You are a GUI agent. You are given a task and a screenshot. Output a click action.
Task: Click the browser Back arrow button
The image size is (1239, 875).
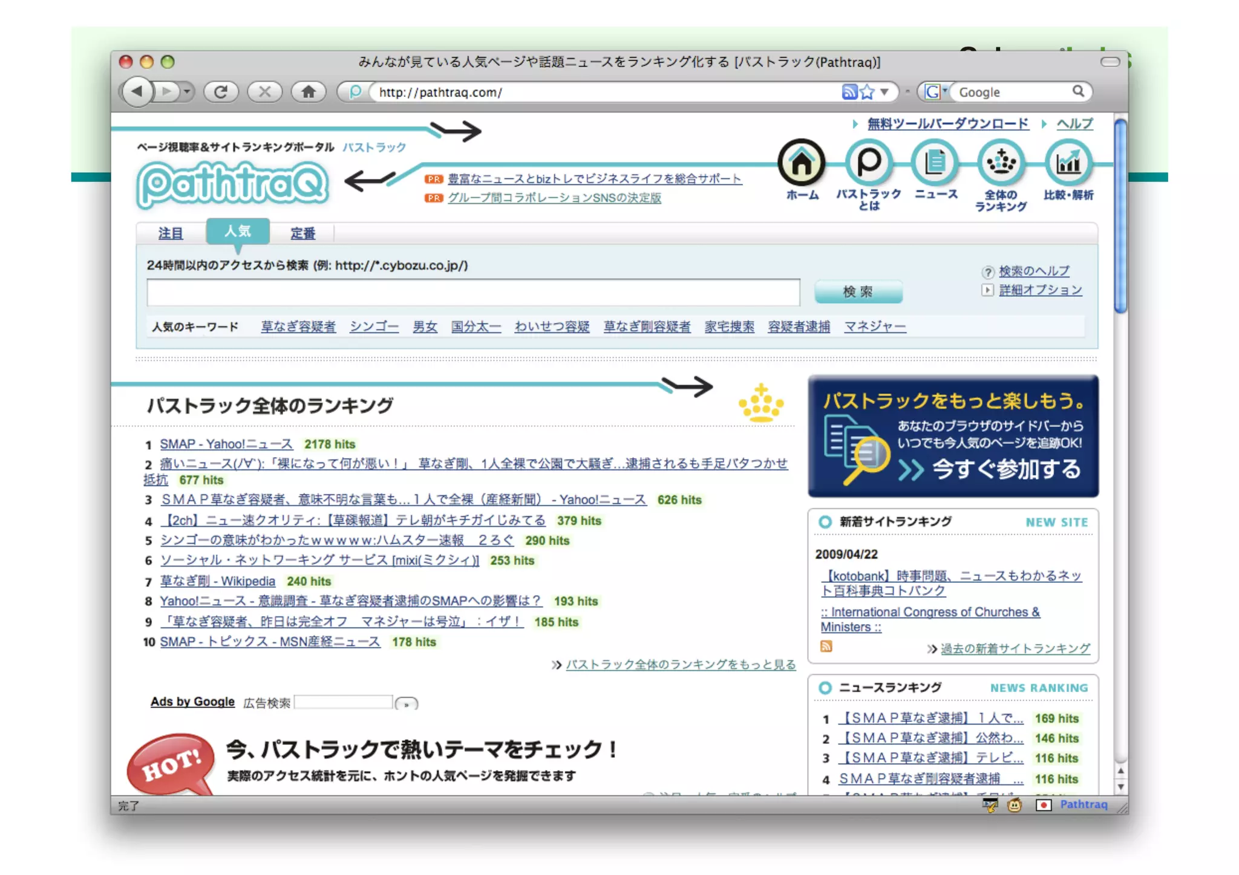(x=137, y=92)
